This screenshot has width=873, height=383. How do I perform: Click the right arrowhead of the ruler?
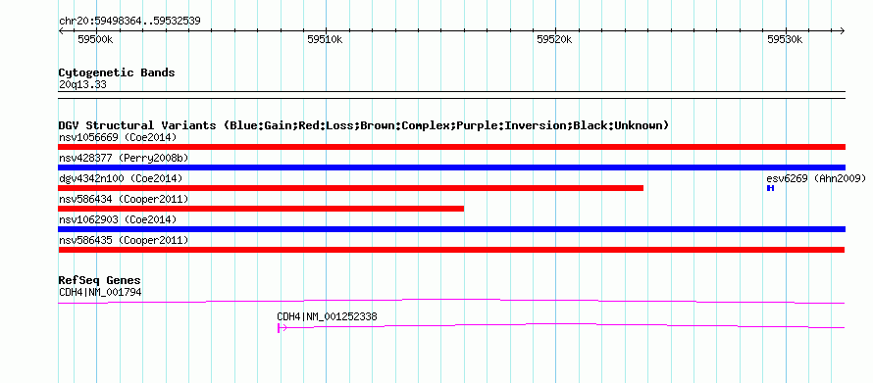coord(842,31)
